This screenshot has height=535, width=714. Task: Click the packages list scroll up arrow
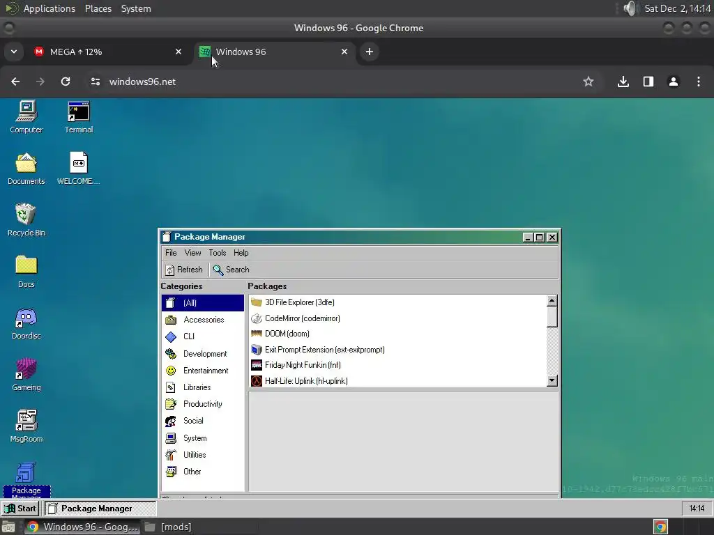[552, 301]
